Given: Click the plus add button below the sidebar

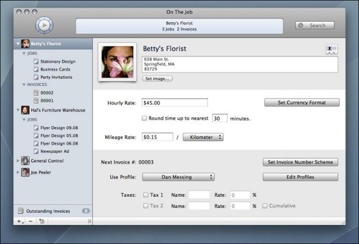Looking at the screenshot, I should [20, 221].
